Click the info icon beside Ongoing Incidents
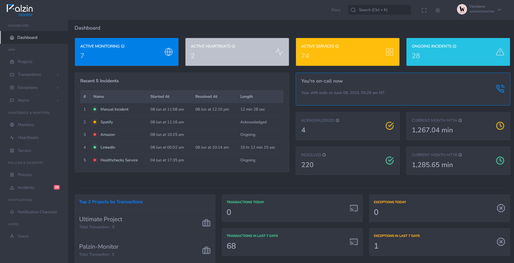The image size is (514, 263). (455, 46)
